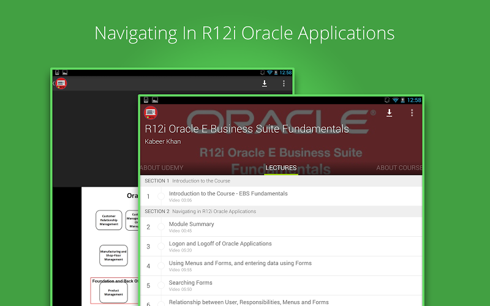490x306 pixels.
Task: Tap the red app logo in the back window
Action: point(61,83)
